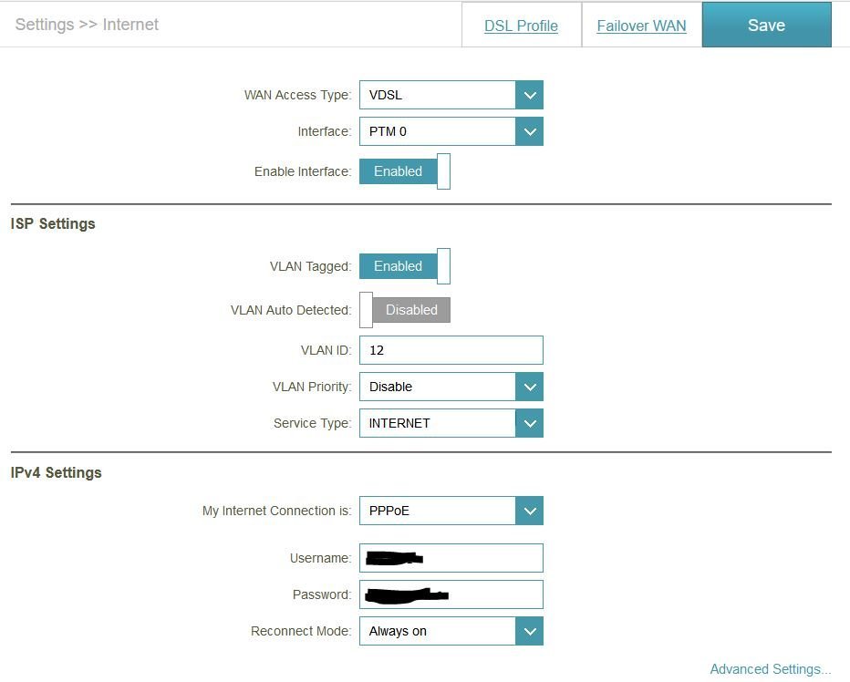The height and width of the screenshot is (682, 850).
Task: Open the Always on reconnect dropdown
Action: point(438,631)
